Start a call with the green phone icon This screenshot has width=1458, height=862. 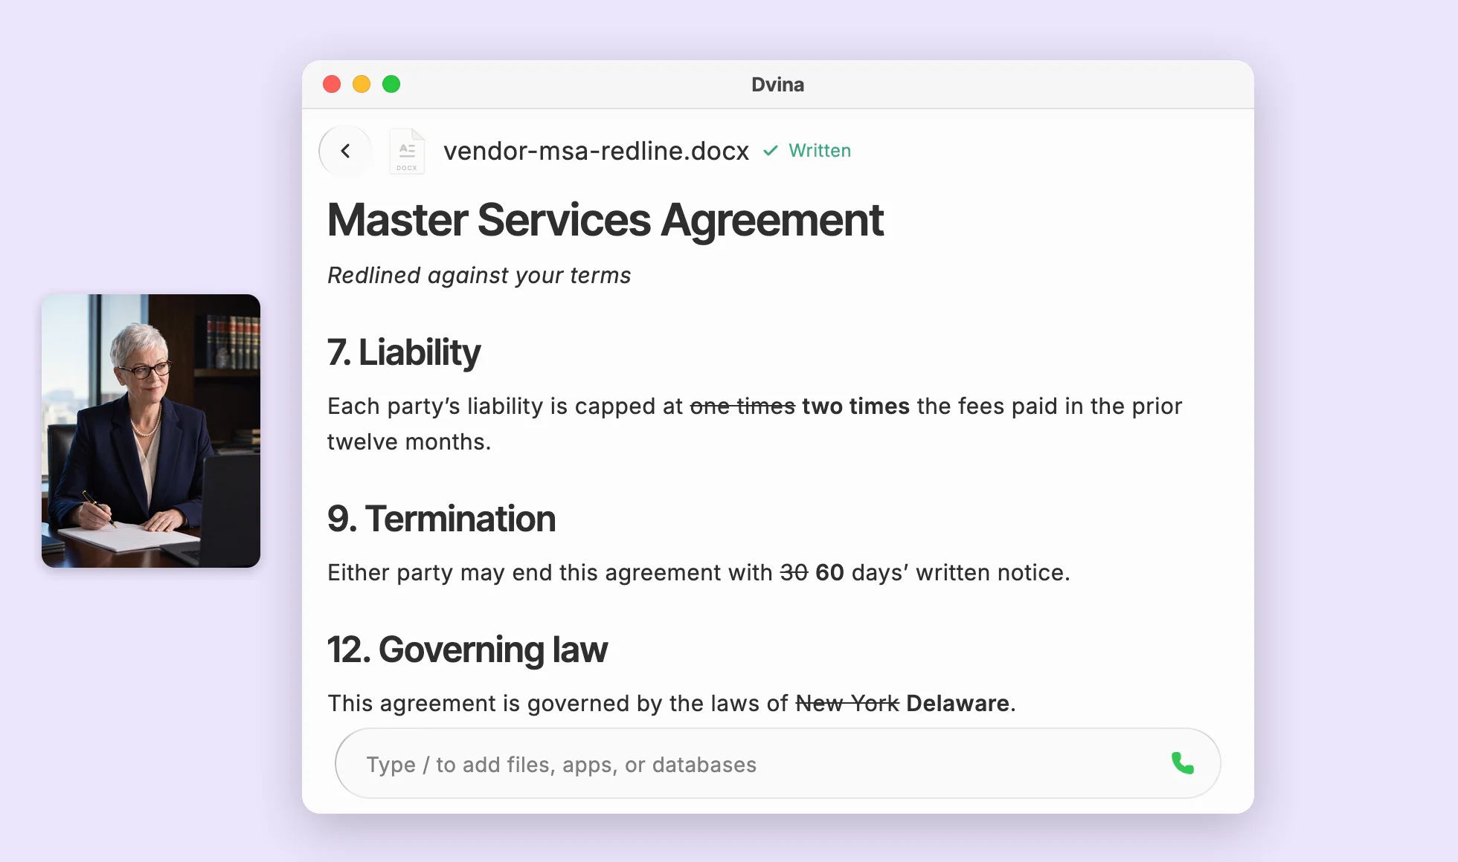point(1182,763)
